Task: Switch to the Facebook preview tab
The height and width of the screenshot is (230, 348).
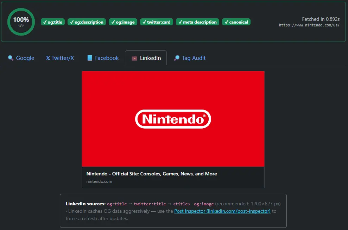Action: tap(103, 58)
